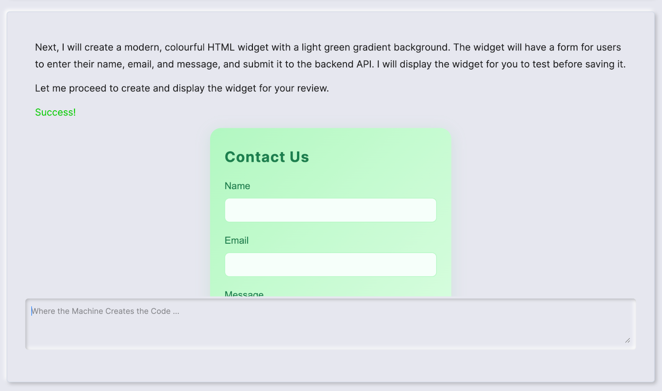
Task: Click the 'Email' field label
Action: 237,241
